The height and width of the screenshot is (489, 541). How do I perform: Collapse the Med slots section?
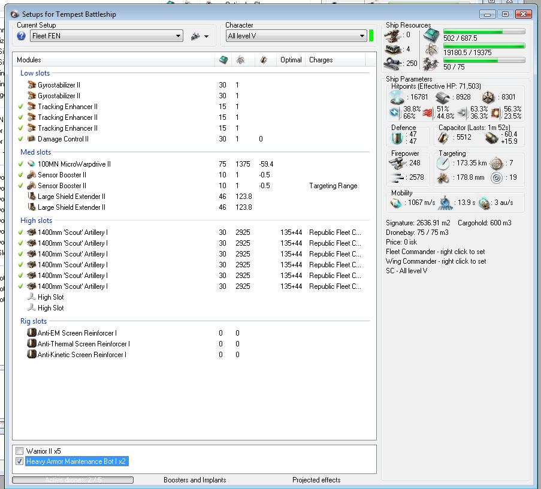coord(35,152)
